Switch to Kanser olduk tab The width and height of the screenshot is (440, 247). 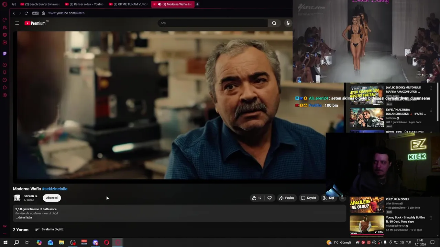point(84,4)
